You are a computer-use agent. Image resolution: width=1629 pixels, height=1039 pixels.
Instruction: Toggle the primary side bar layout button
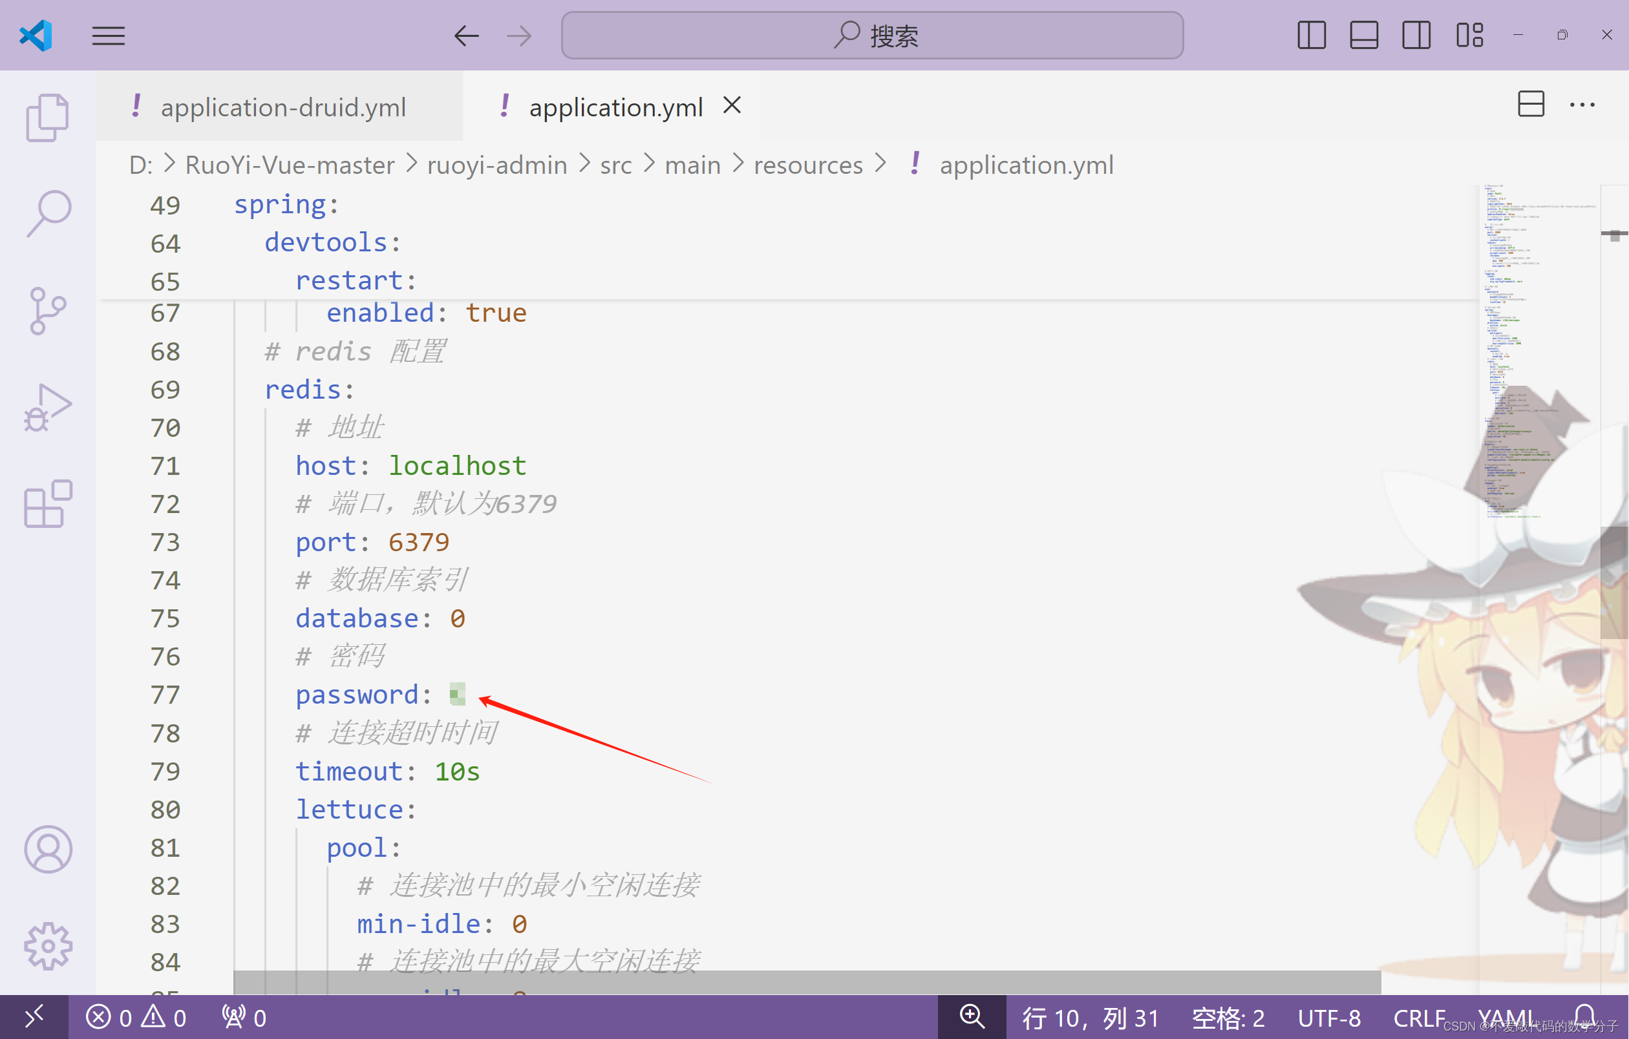tap(1311, 35)
